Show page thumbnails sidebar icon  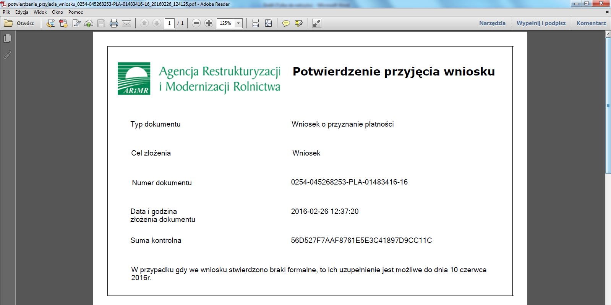[x=7, y=39]
